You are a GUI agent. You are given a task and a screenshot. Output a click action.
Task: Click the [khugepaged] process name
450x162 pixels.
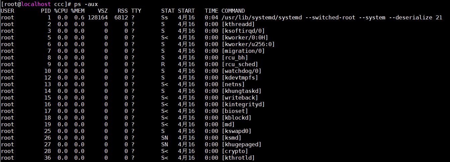click(241, 144)
